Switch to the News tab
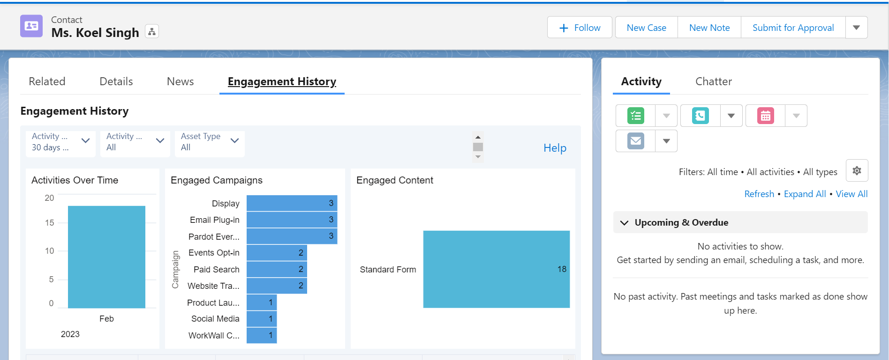 [x=180, y=81]
